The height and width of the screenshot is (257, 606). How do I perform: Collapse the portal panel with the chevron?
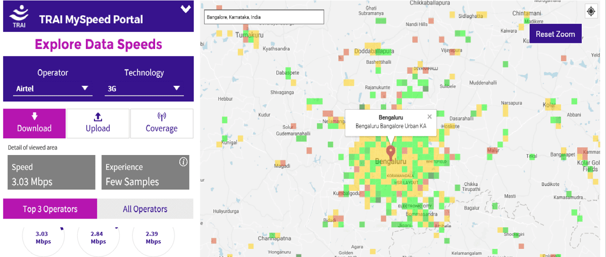[x=186, y=9]
